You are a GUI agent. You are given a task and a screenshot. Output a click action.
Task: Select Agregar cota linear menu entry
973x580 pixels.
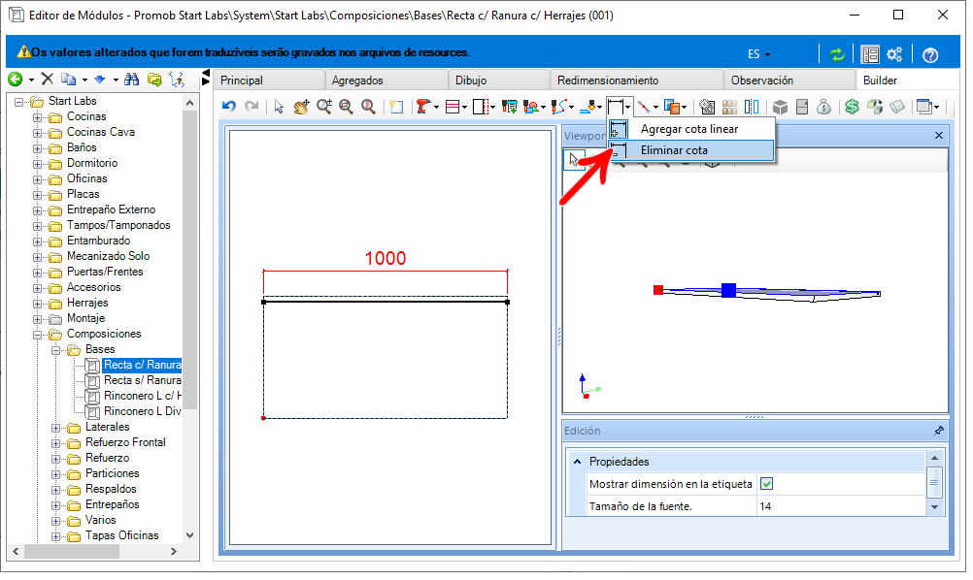tap(688, 129)
